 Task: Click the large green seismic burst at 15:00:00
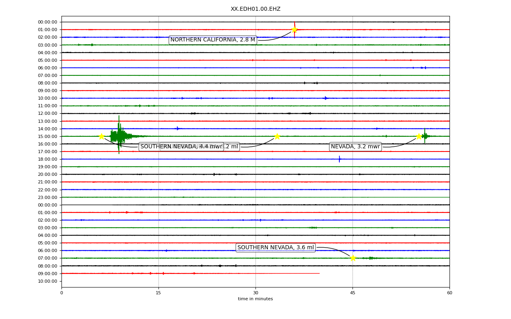(x=119, y=136)
